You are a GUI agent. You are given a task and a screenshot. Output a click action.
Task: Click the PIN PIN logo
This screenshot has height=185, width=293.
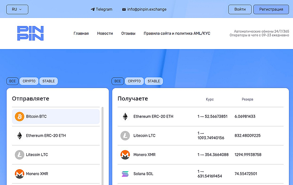30,33
